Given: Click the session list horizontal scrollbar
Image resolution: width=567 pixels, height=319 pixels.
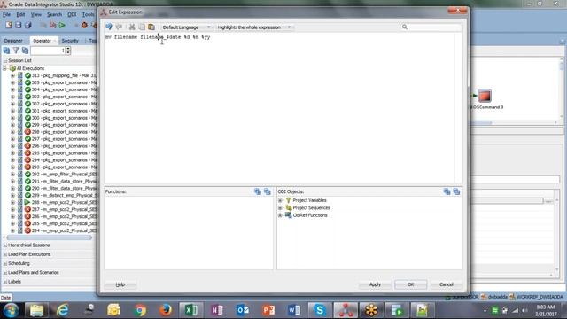Looking at the screenshot, I should click(x=50, y=237).
